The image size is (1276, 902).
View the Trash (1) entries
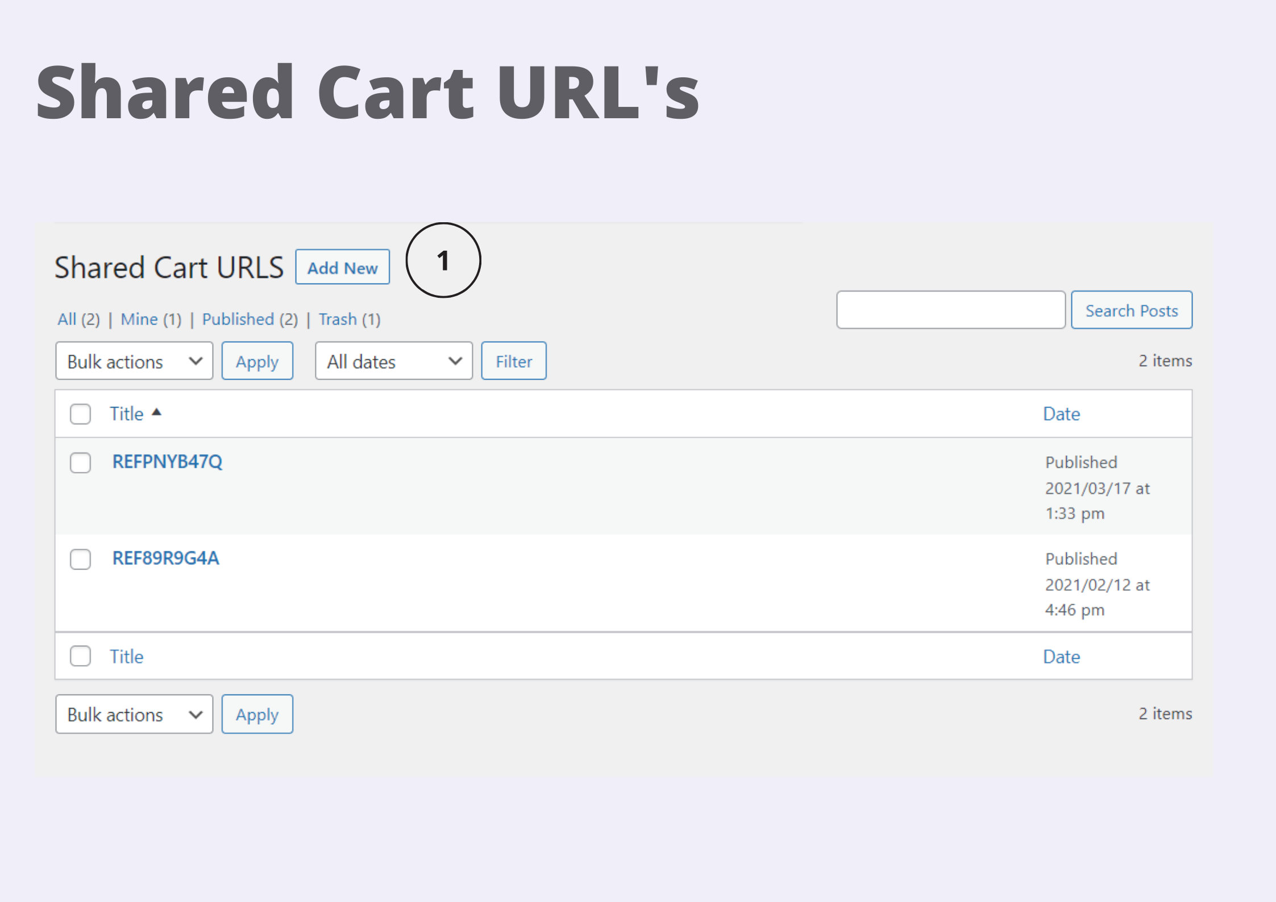(x=349, y=319)
